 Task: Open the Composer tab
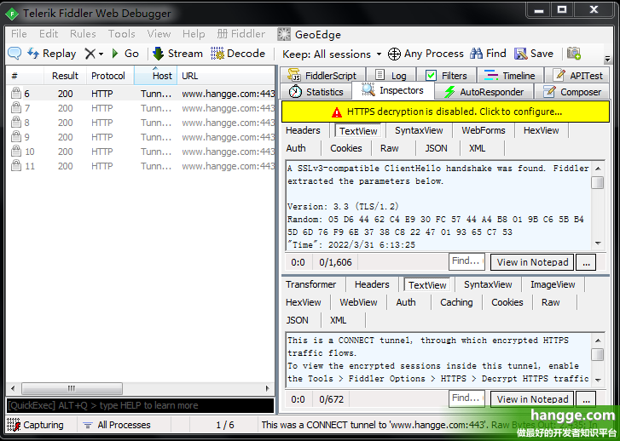571,92
